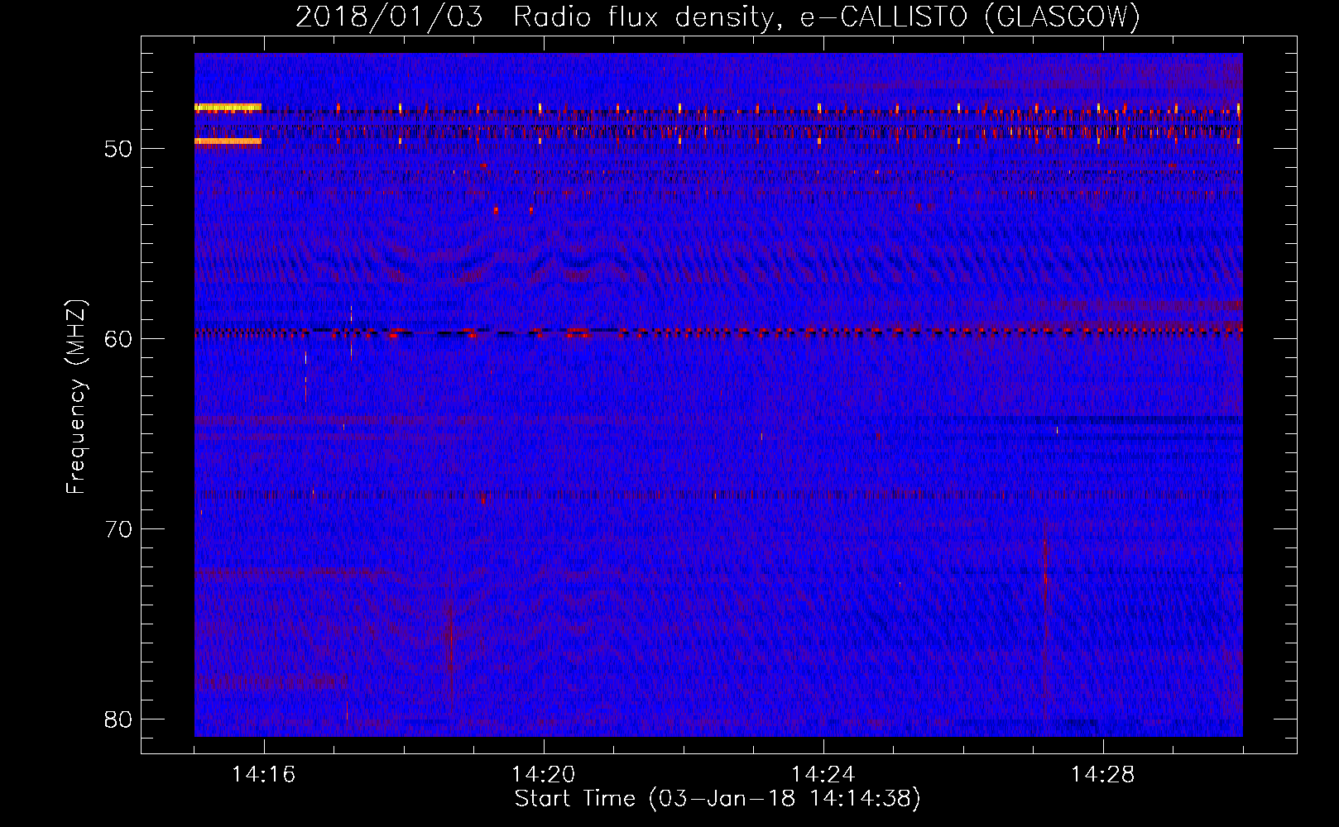Click the bright yellow band near 48 MHz

[x=228, y=107]
